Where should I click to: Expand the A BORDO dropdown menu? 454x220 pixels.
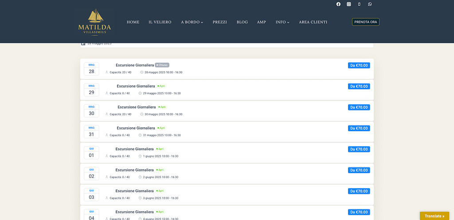(192, 22)
